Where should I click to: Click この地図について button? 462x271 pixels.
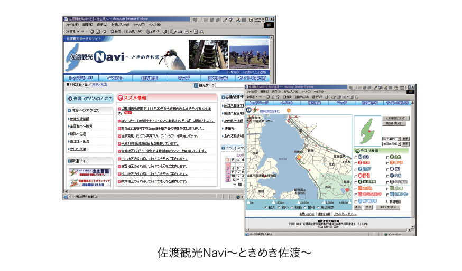395,118
